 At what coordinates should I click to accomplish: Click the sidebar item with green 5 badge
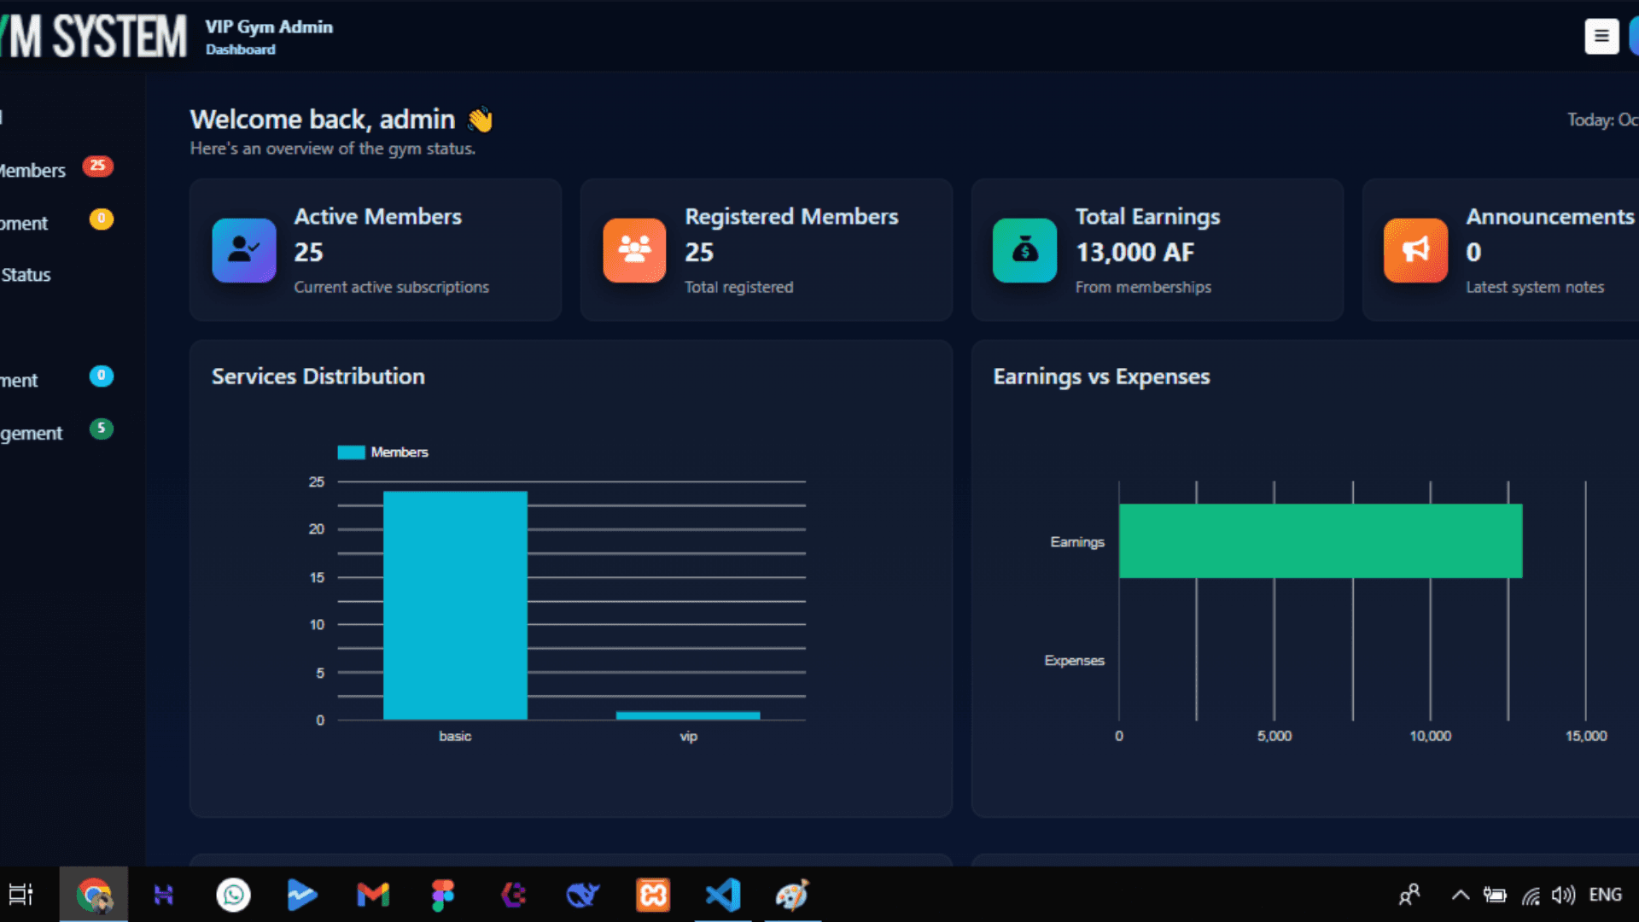(32, 433)
